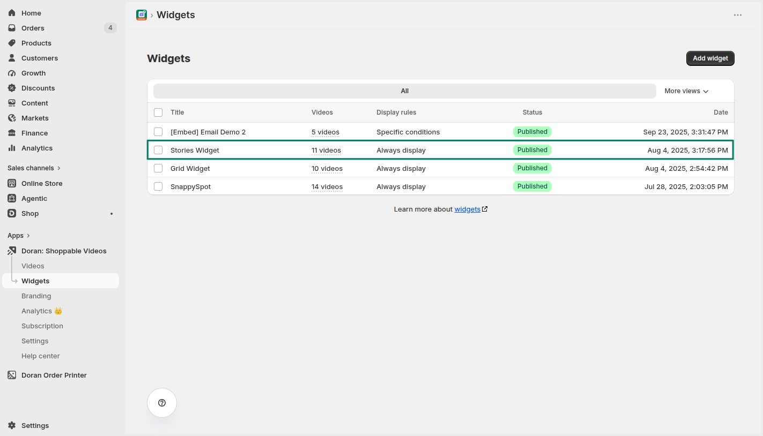
Task: Click the Doran Order Printer app icon
Action: [x=12, y=375]
